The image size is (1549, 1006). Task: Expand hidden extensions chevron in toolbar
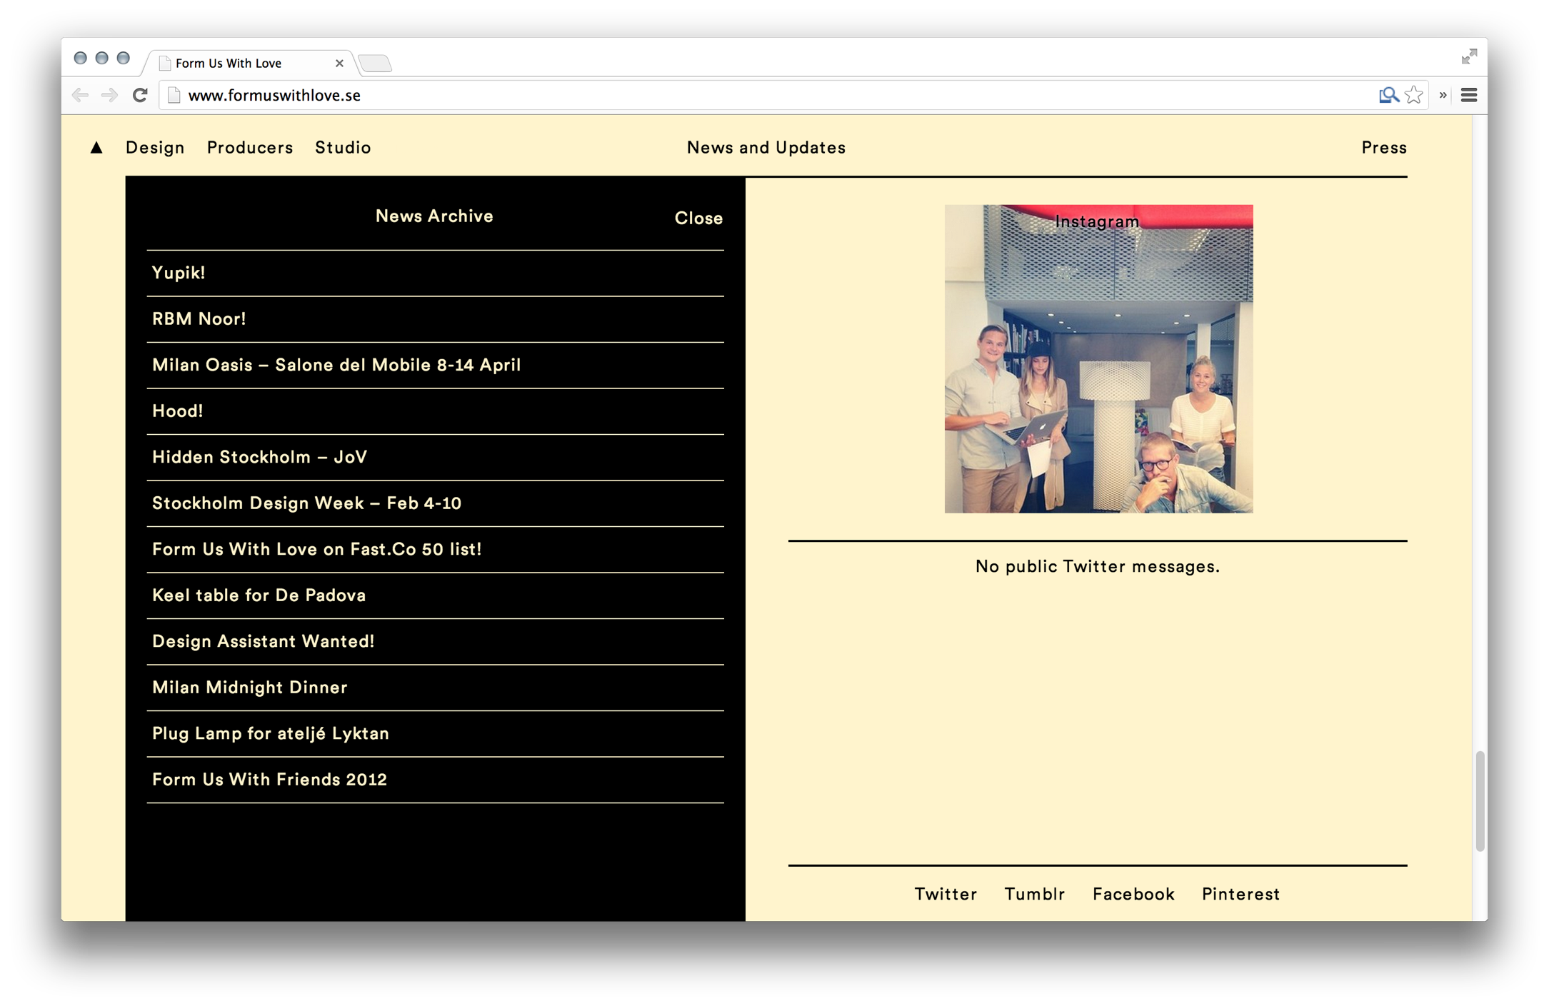pos(1443,95)
